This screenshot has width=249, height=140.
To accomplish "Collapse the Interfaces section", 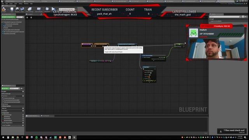I will click(x=2, y=104).
